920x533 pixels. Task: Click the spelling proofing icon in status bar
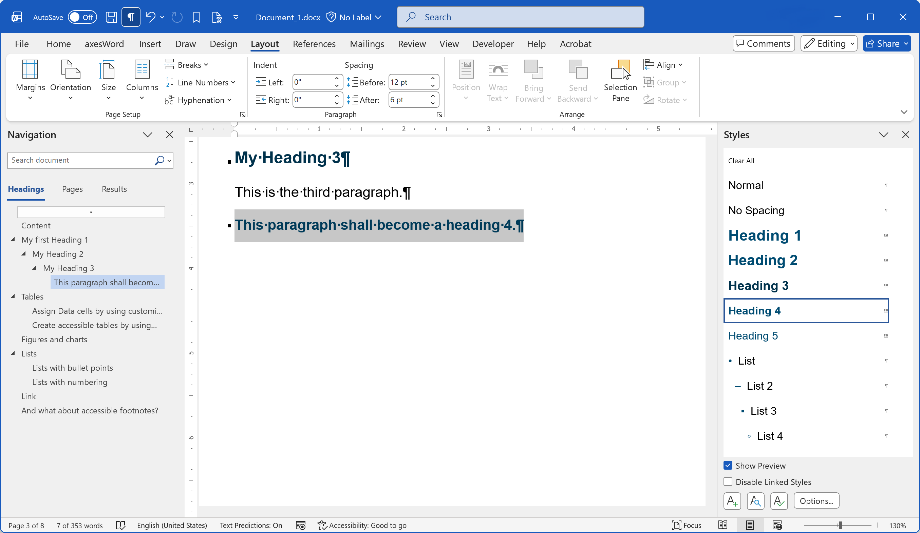(120, 525)
